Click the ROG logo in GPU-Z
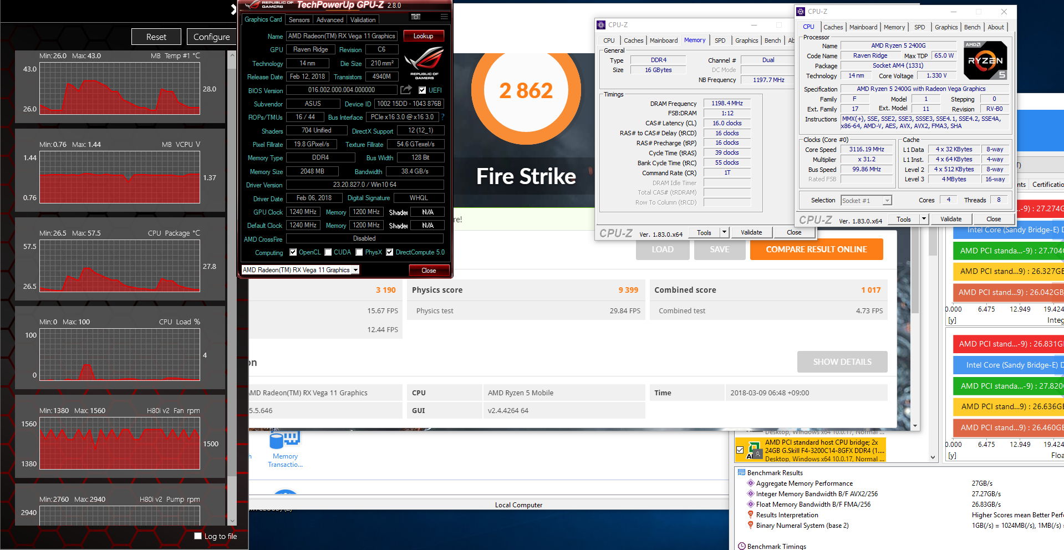 pyautogui.click(x=424, y=62)
